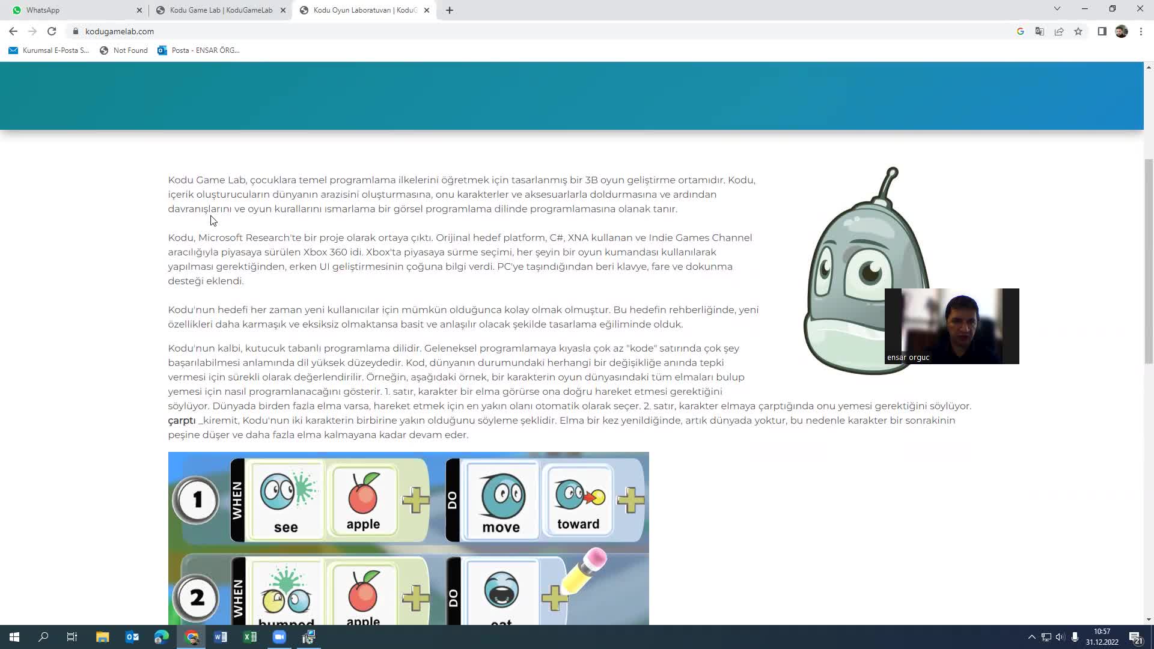Open Windows taskbar search
1154x649 pixels.
(x=43, y=637)
